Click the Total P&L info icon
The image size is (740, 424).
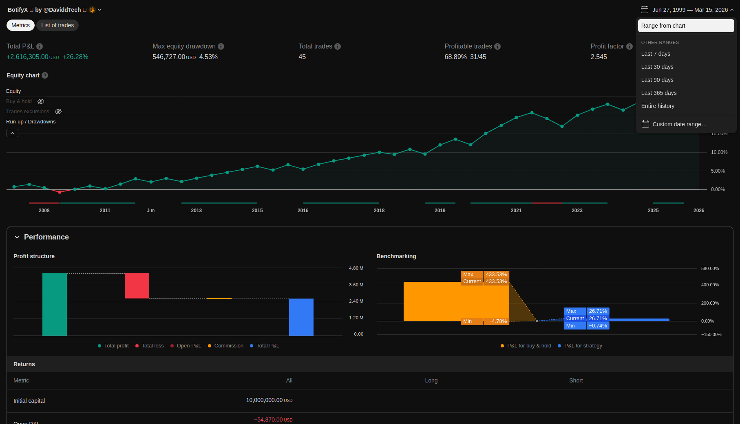click(x=40, y=46)
